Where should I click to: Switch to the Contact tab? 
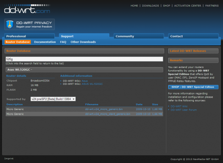click(x=193, y=36)
